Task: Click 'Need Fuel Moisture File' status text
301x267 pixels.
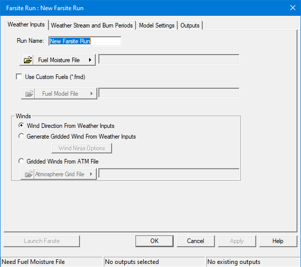Action: click(x=33, y=262)
